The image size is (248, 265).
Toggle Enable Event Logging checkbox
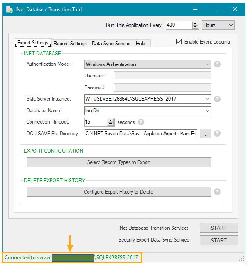click(179, 42)
